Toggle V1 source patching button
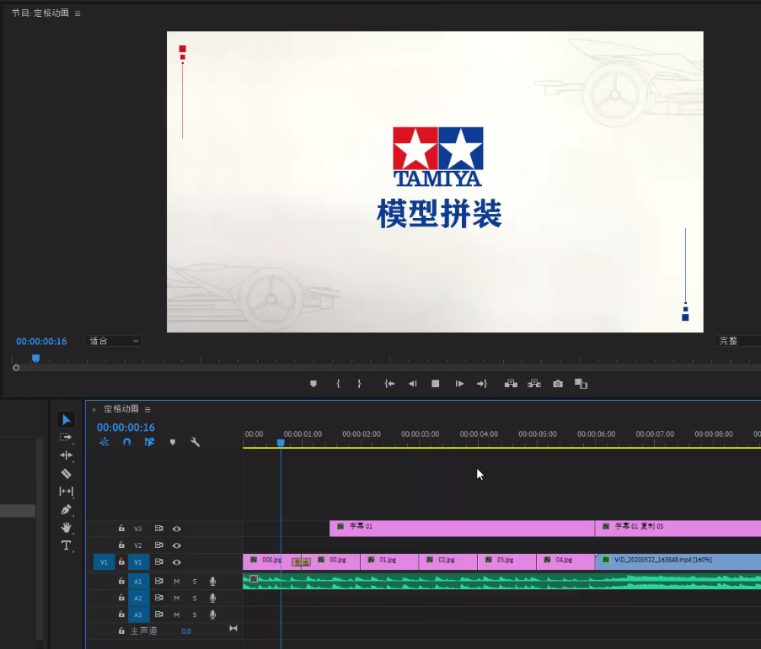This screenshot has height=649, width=761. 104,562
